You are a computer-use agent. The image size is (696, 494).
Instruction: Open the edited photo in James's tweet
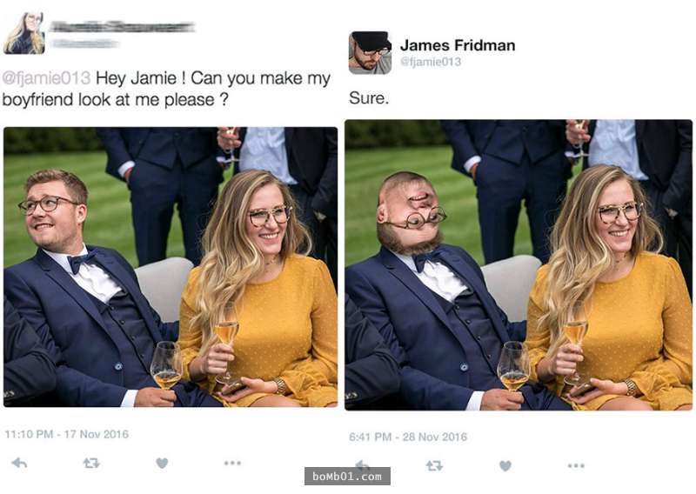pyautogui.click(x=519, y=264)
